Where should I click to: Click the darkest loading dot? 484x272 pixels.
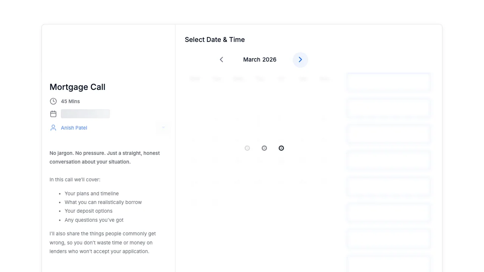(x=281, y=148)
